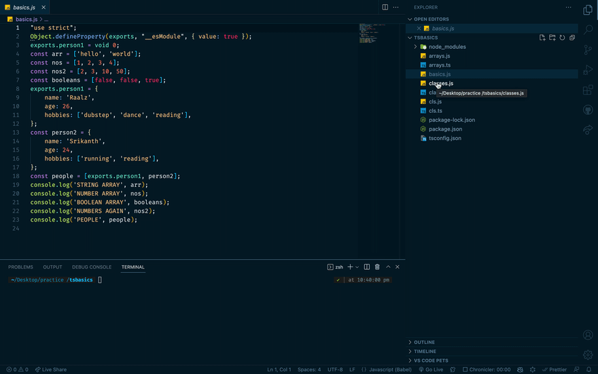Close the basics.js editor tab
Screen dimensions: 598x374
(43, 7)
